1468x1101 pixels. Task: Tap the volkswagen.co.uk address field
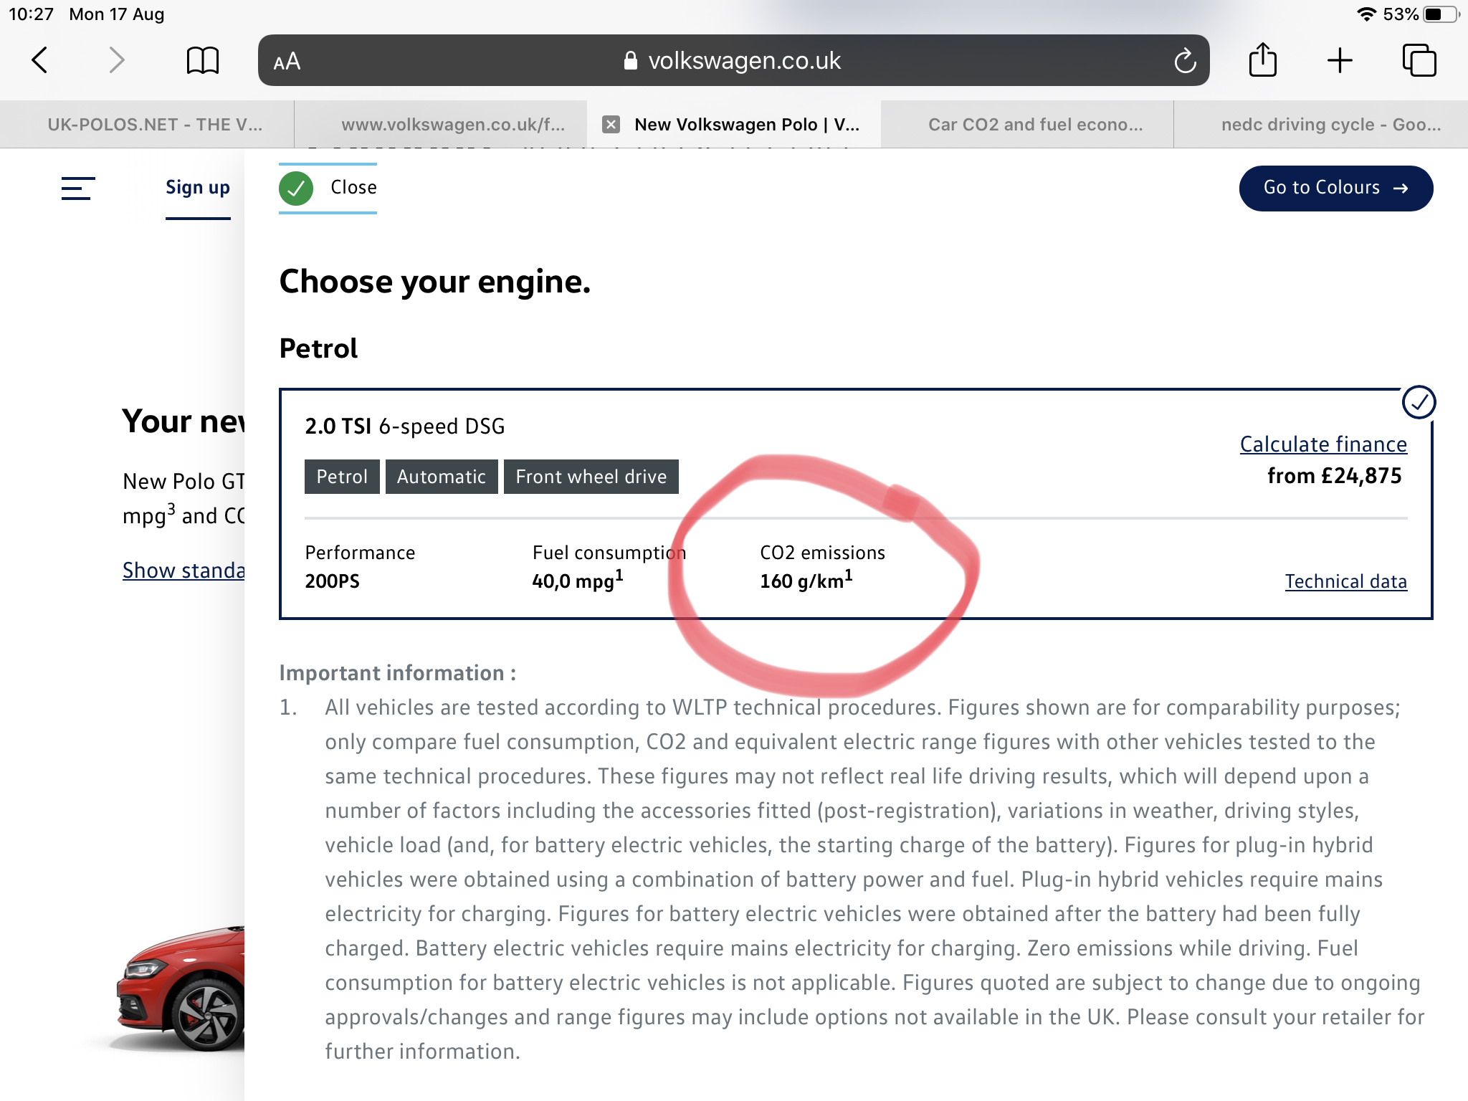click(x=733, y=61)
